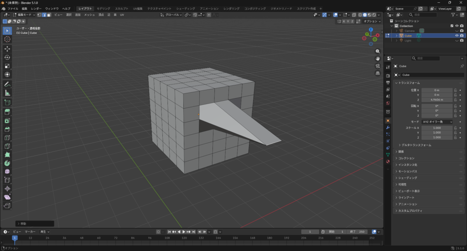
Task: Select the Rotate tool in the left toolbar
Action: click(7, 58)
